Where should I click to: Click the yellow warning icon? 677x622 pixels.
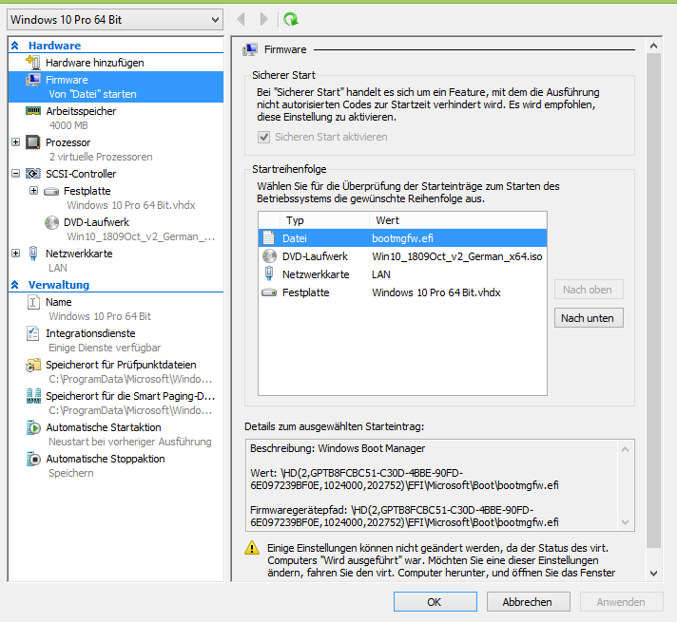coord(252,548)
